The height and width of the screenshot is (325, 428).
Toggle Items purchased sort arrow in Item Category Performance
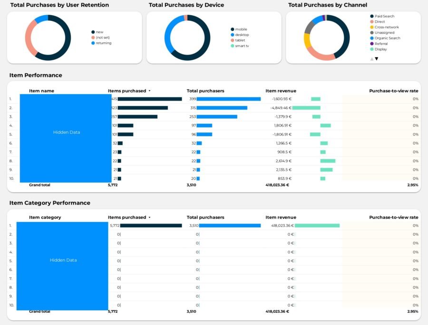click(149, 217)
